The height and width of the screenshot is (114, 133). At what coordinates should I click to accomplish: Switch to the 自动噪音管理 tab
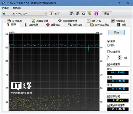(x=68, y=21)
